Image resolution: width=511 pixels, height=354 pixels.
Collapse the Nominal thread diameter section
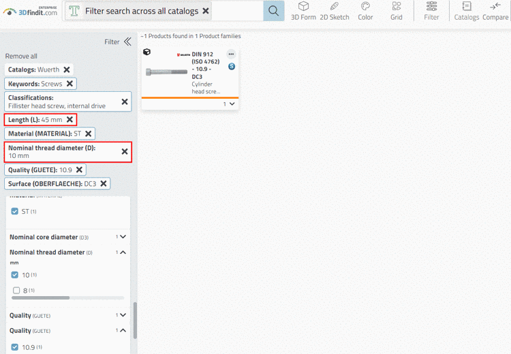tap(123, 252)
